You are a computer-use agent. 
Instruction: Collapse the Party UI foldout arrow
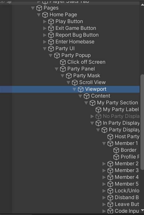45,49
